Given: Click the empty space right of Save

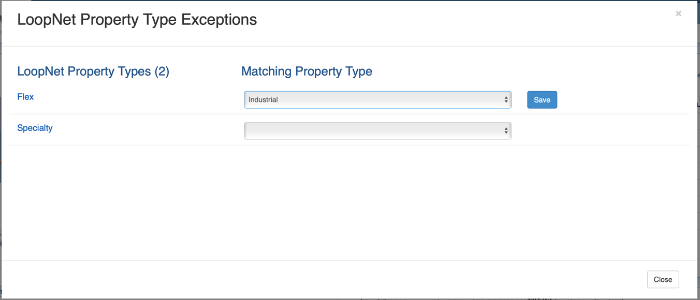Looking at the screenshot, I should click(621, 100).
